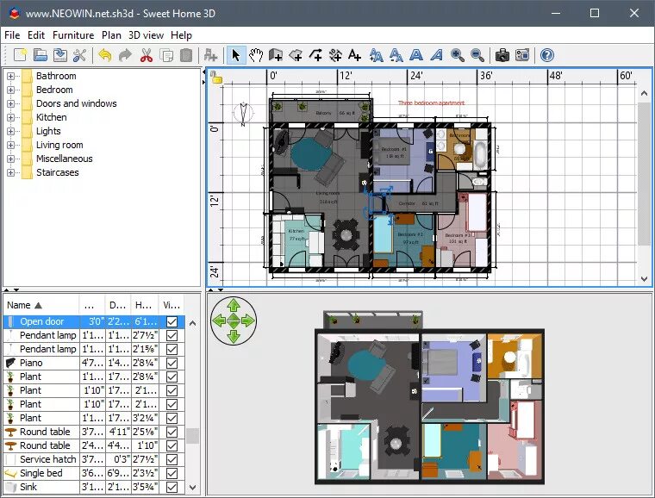The image size is (655, 498).
Task: Select the Pan hand tool
Action: (x=256, y=55)
